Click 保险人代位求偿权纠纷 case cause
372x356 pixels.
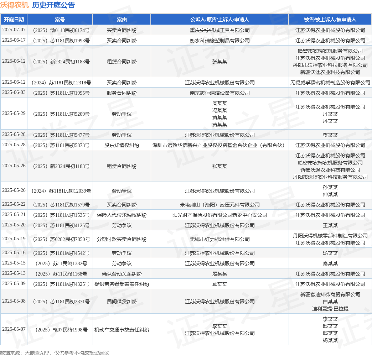pos(122,215)
